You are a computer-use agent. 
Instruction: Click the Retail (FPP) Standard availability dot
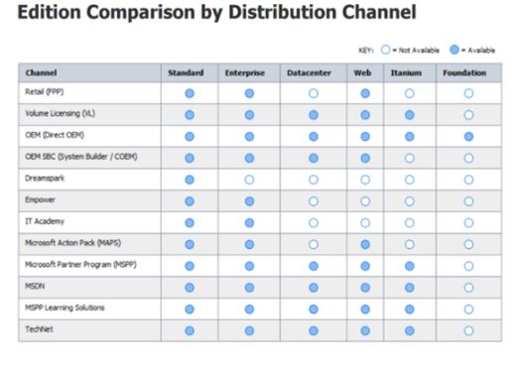click(x=190, y=93)
